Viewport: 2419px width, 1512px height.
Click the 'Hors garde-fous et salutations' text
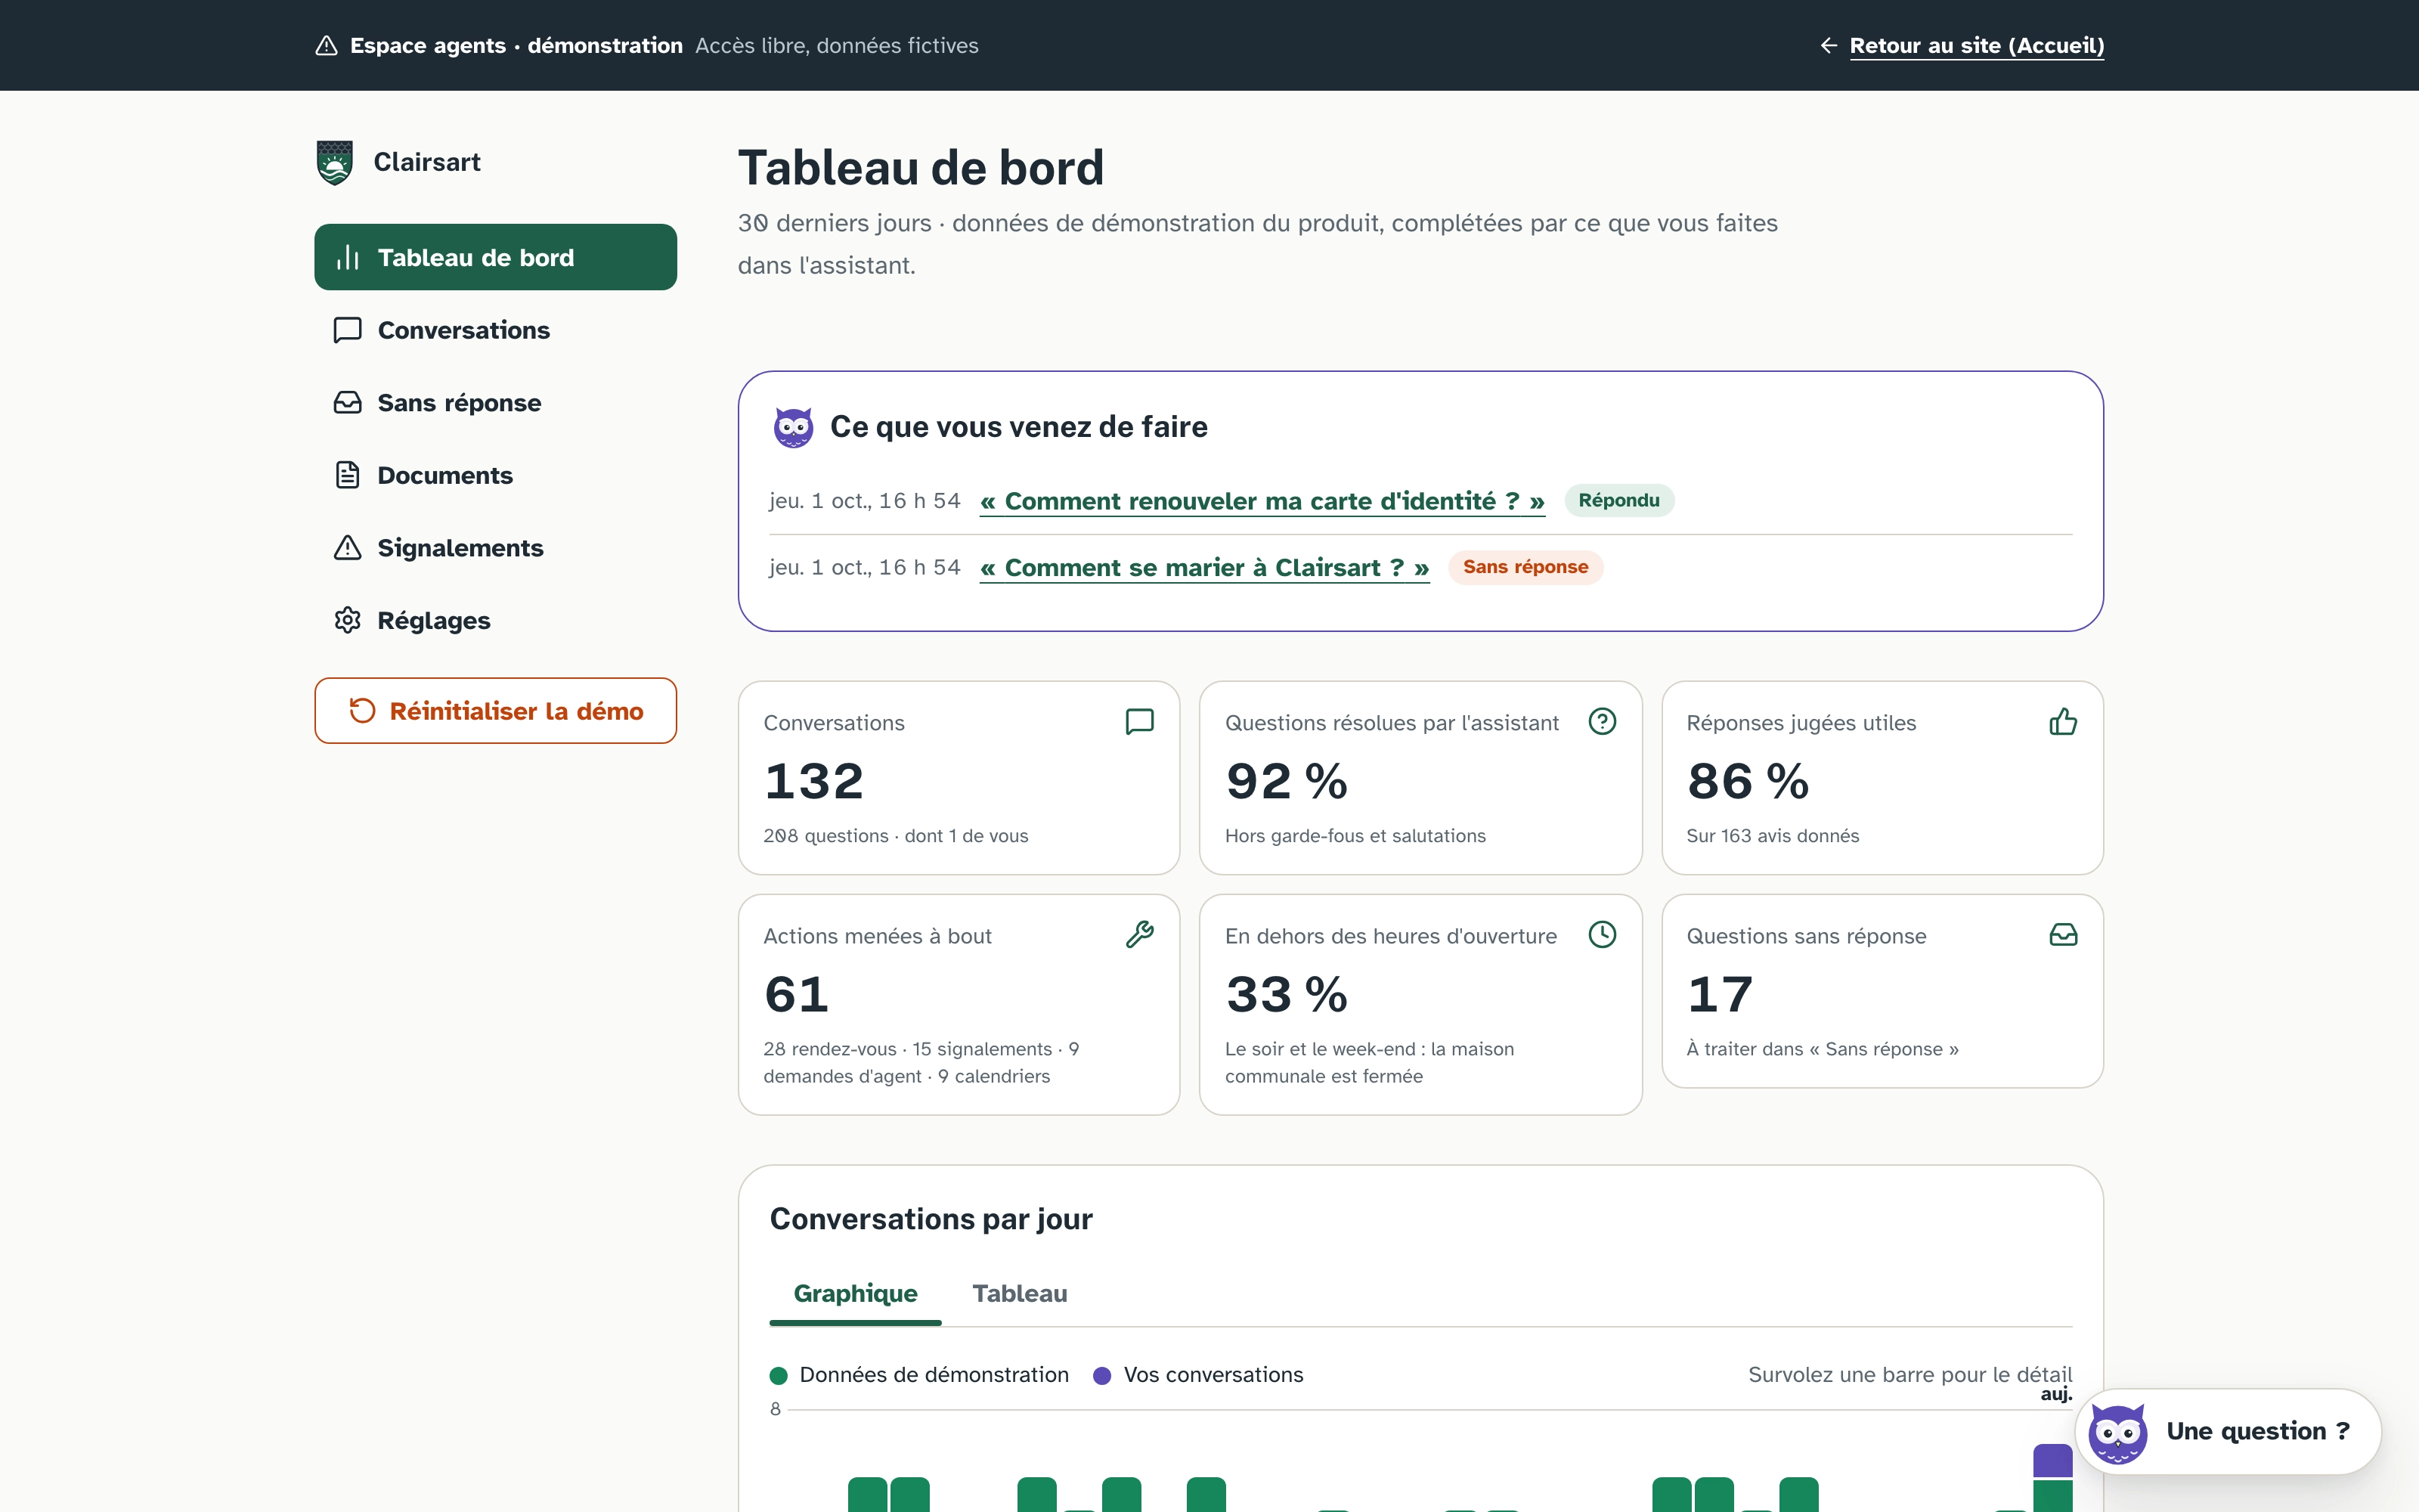click(x=1355, y=836)
